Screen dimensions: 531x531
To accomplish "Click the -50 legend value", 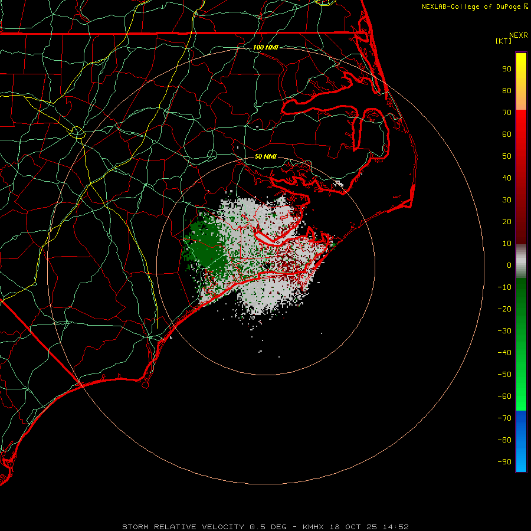I will [x=504, y=375].
